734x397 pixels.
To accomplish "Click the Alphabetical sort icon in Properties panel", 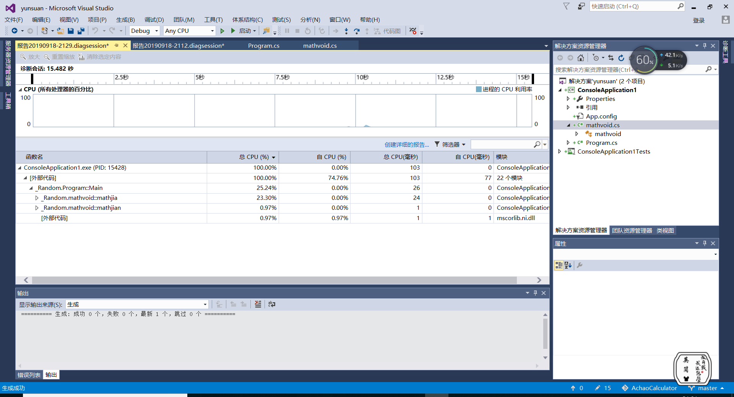I will (568, 265).
